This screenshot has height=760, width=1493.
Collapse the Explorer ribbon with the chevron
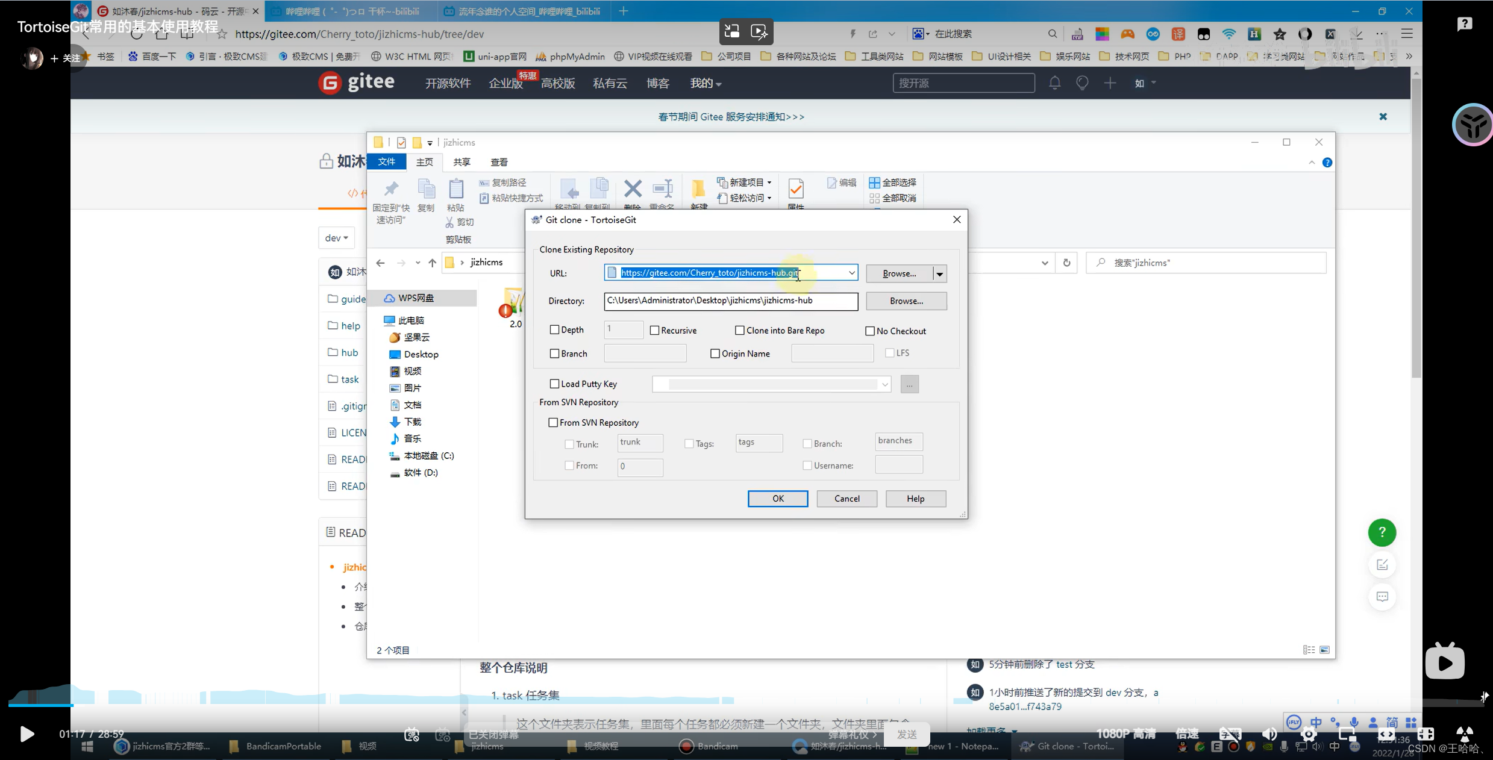(1312, 163)
